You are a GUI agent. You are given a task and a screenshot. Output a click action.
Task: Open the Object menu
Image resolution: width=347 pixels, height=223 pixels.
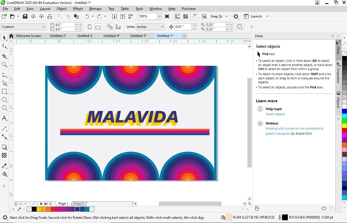[x=62, y=9]
